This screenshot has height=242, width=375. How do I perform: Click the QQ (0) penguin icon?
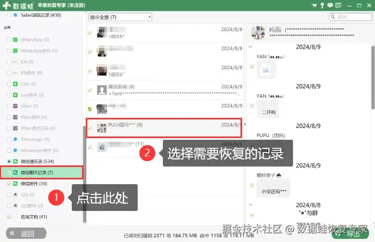[x=16, y=195]
